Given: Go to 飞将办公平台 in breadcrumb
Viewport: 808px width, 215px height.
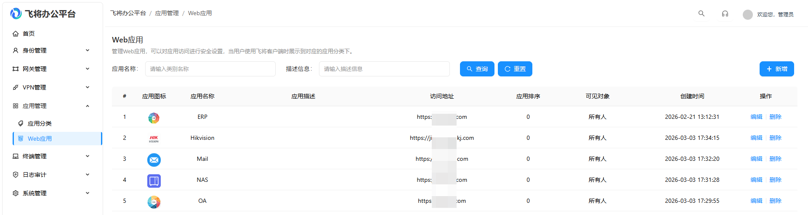Looking at the screenshot, I should point(128,13).
